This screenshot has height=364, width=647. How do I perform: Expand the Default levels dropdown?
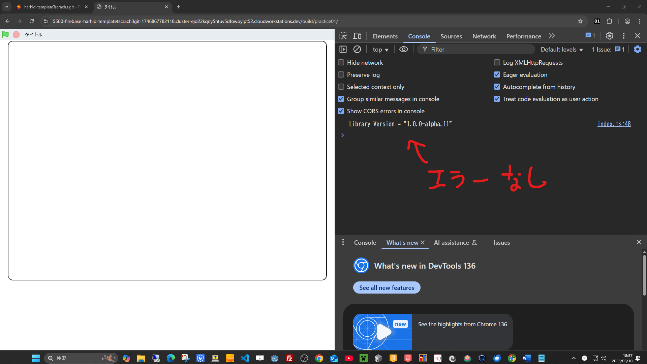point(561,50)
